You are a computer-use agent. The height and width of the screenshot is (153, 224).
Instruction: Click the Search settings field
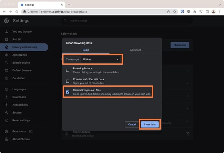pos(103,21)
